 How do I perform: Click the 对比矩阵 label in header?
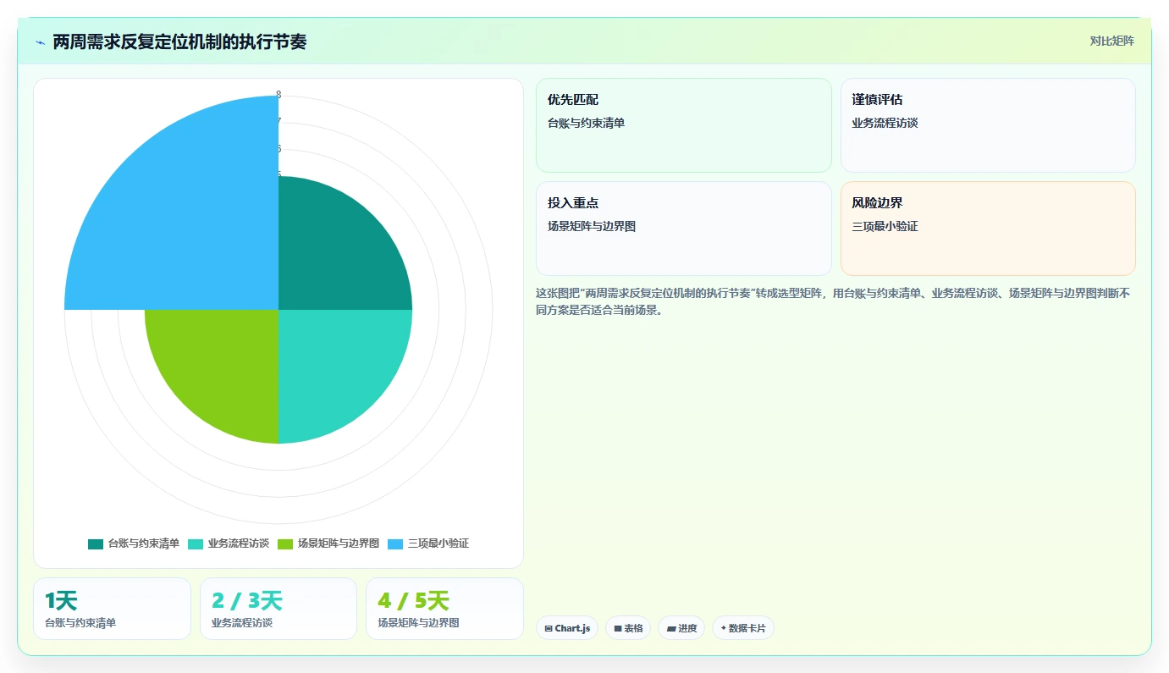point(1111,41)
